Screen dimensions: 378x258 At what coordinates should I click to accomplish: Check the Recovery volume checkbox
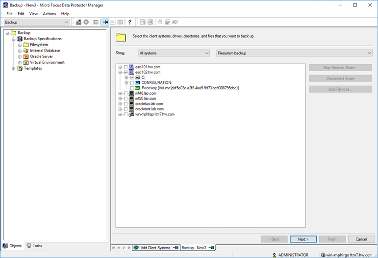132,88
